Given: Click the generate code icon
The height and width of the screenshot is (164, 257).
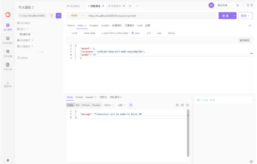Looking at the screenshot, I should (x=250, y=25).
